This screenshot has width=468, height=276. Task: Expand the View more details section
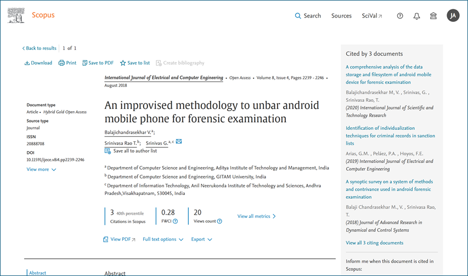[41, 170]
